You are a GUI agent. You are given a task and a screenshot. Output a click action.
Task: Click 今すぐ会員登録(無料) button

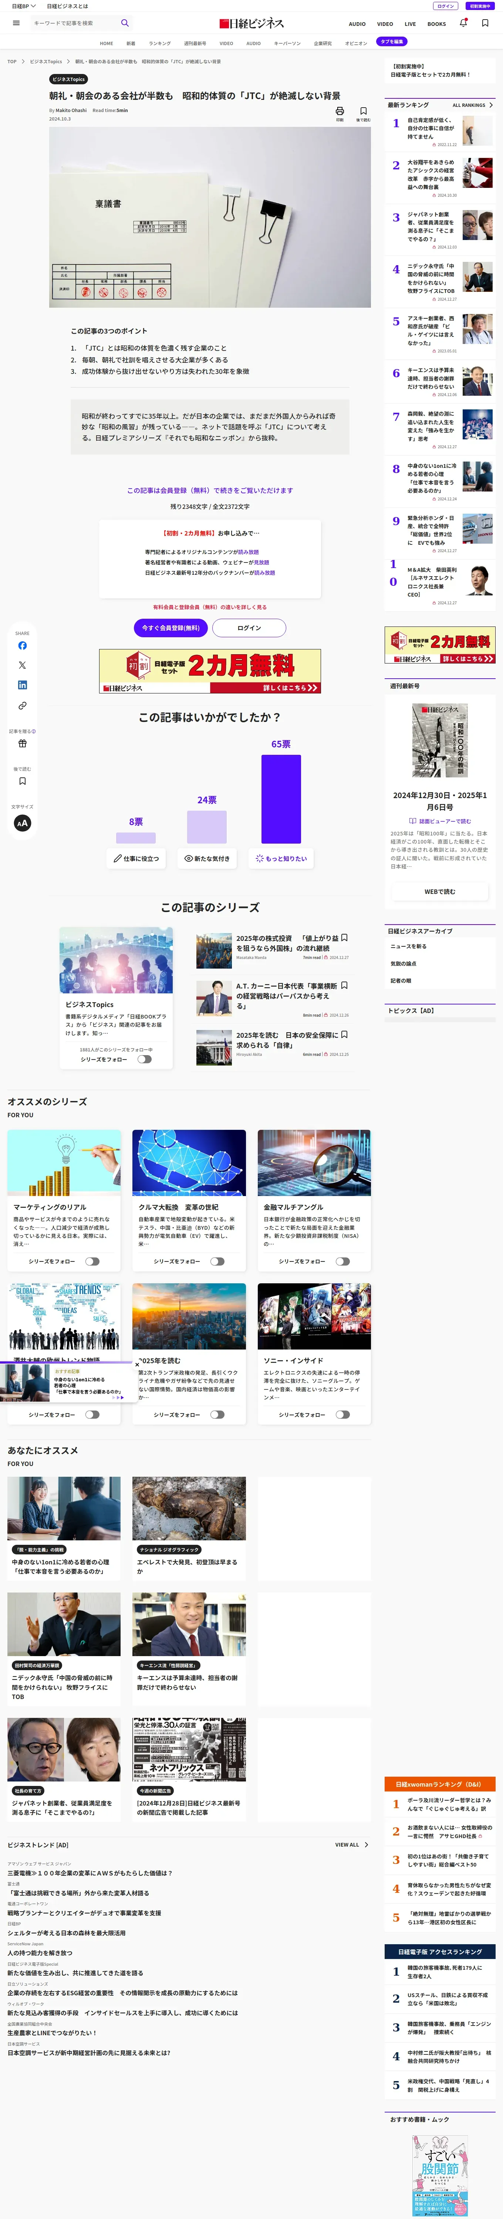click(171, 628)
